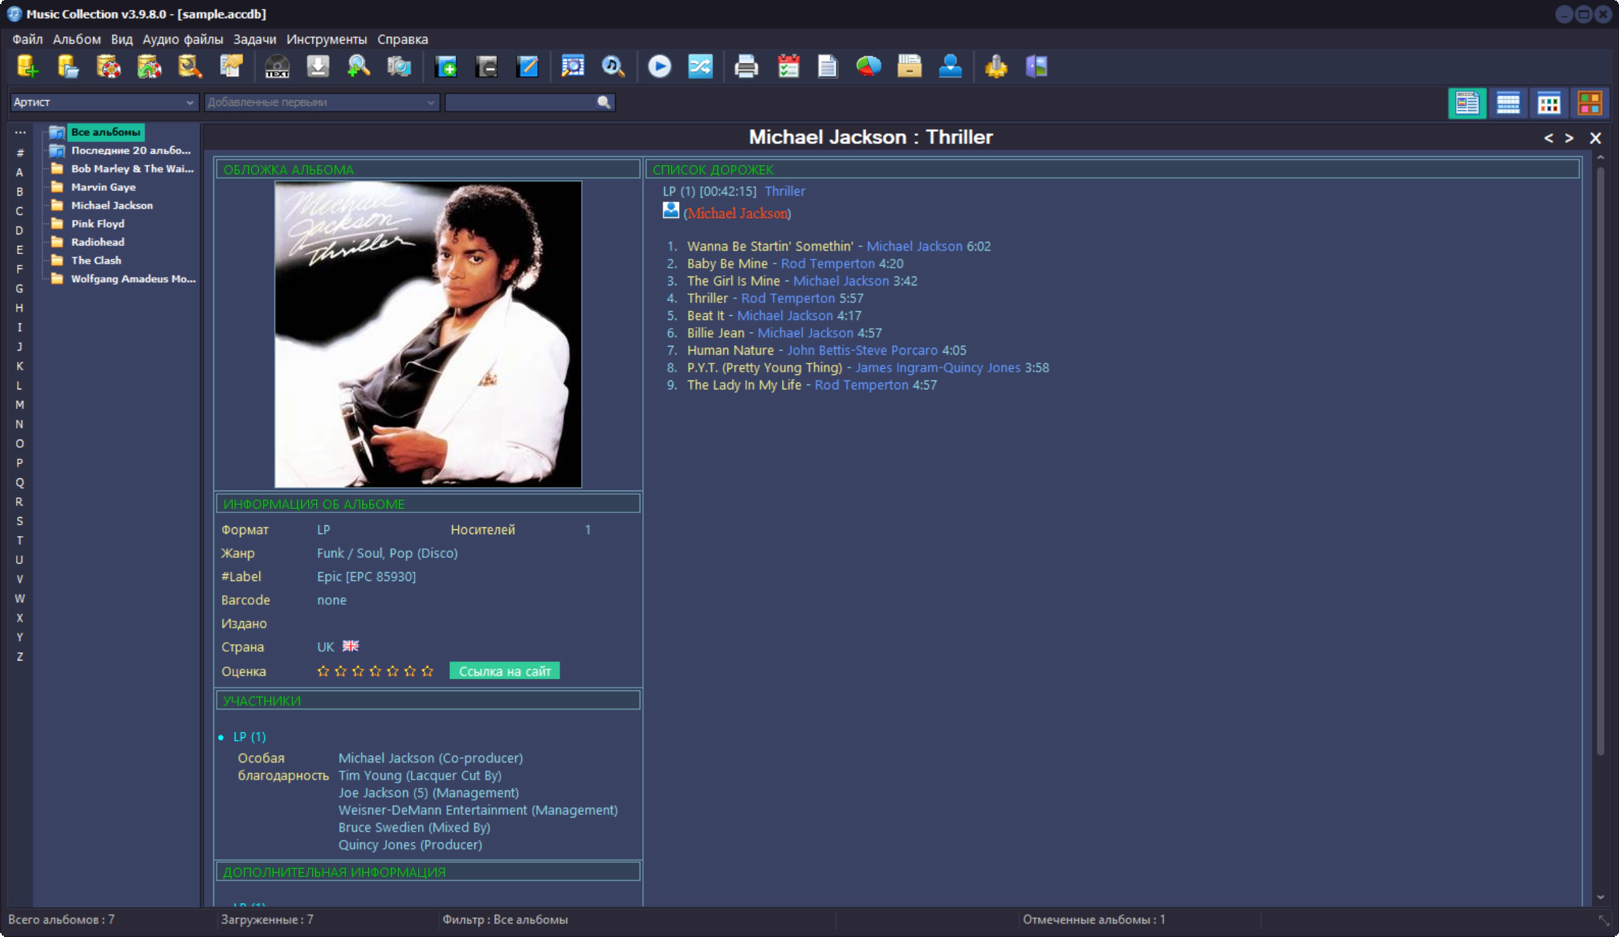Open the Справка menu
1619x937 pixels.
(x=403, y=39)
